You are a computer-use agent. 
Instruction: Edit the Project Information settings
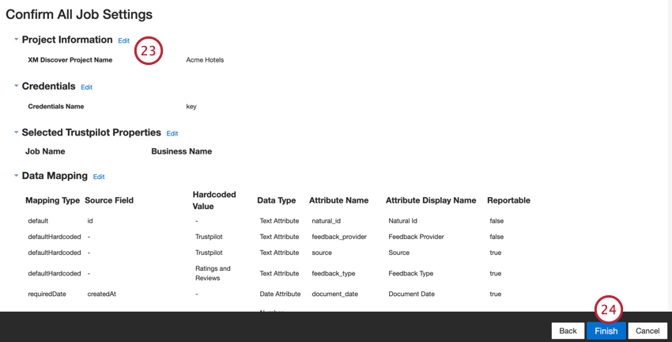click(x=124, y=40)
